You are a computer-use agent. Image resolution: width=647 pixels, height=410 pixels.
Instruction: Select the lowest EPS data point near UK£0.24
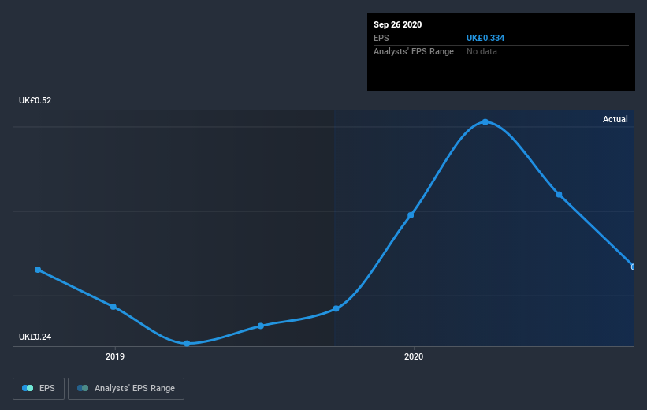(x=187, y=344)
